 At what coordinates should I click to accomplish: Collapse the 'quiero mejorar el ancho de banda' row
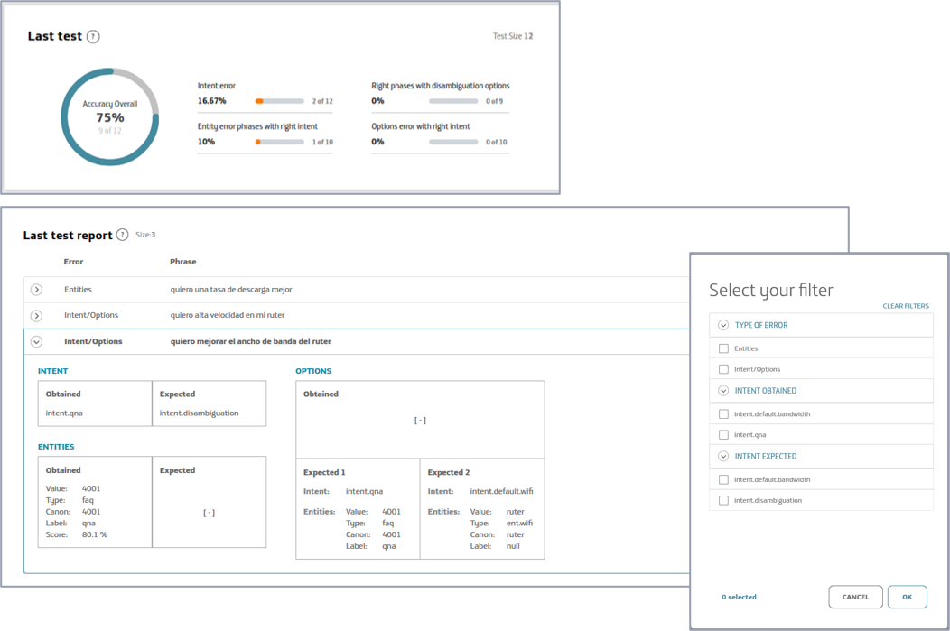coord(36,341)
